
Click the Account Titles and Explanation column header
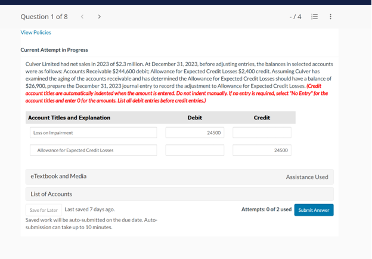69,118
